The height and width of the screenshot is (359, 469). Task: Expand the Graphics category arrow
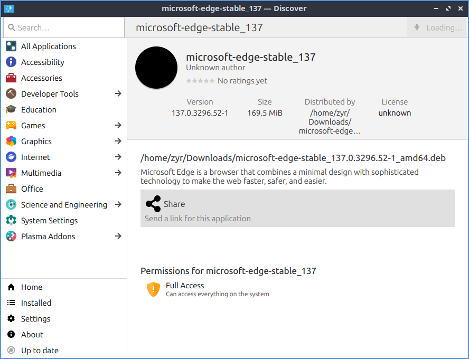point(118,141)
